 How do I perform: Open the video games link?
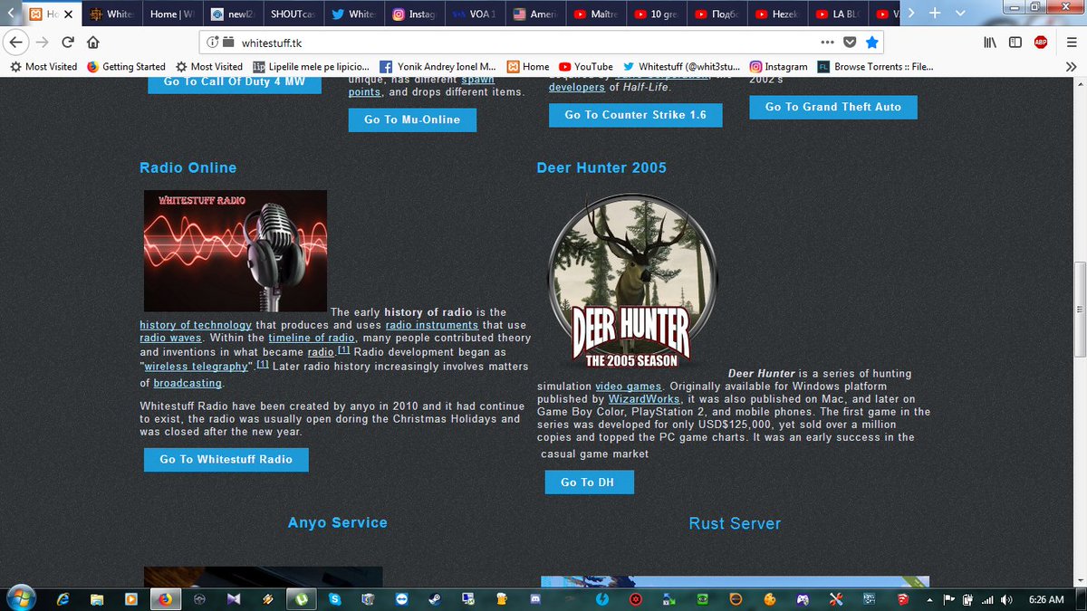pyautogui.click(x=628, y=387)
